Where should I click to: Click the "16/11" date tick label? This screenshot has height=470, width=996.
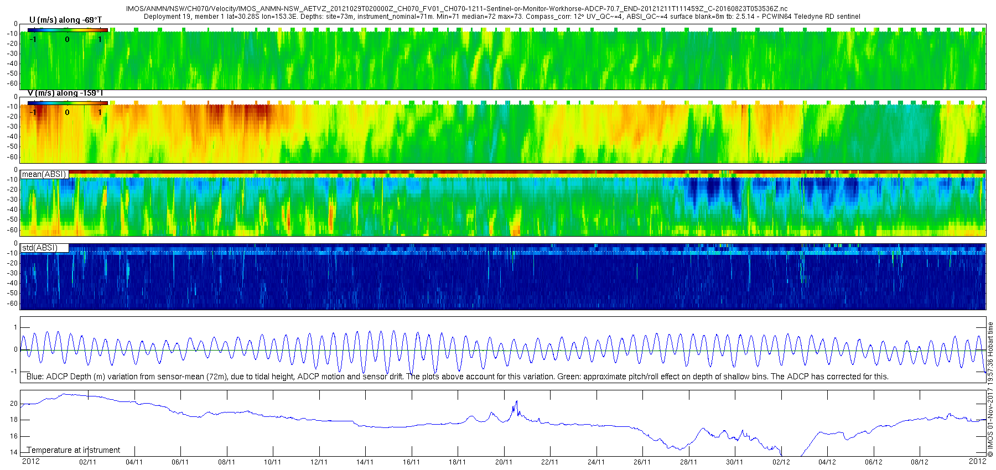pos(411,462)
